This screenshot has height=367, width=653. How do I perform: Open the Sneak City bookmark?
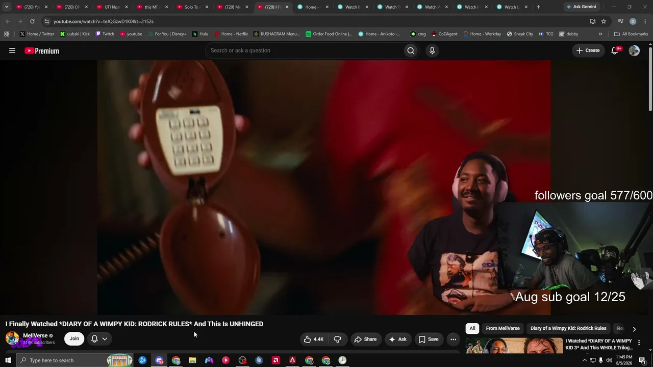520,34
